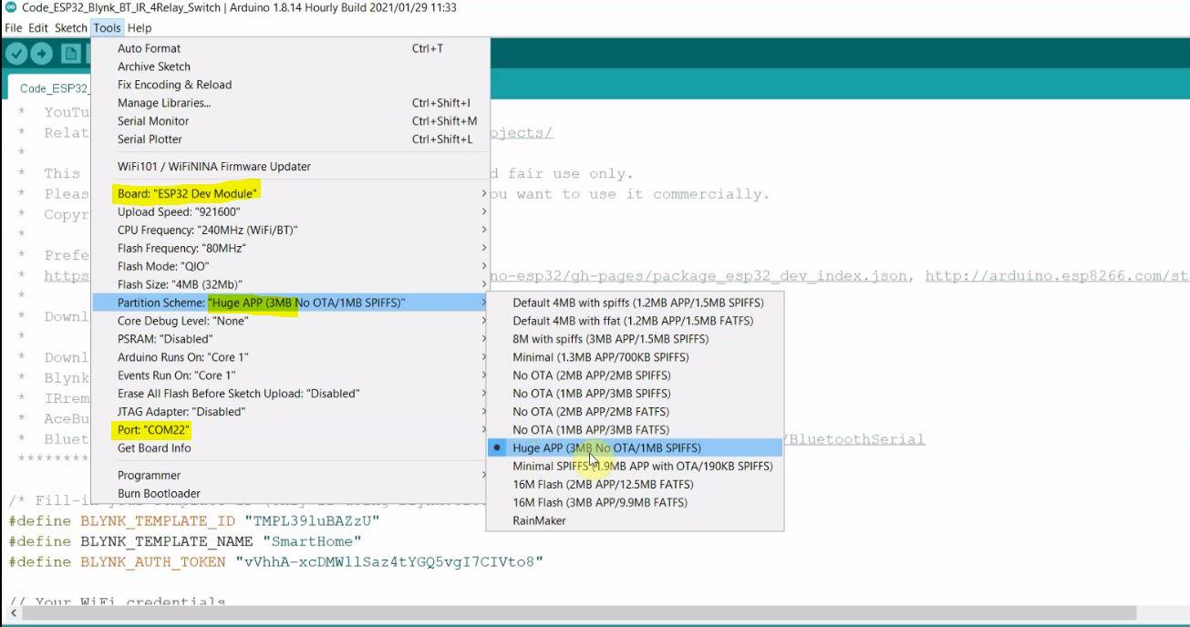This screenshot has height=627, width=1190.
Task: Expand the Flash Frequency "80MHz" submenu
Action: pos(291,248)
